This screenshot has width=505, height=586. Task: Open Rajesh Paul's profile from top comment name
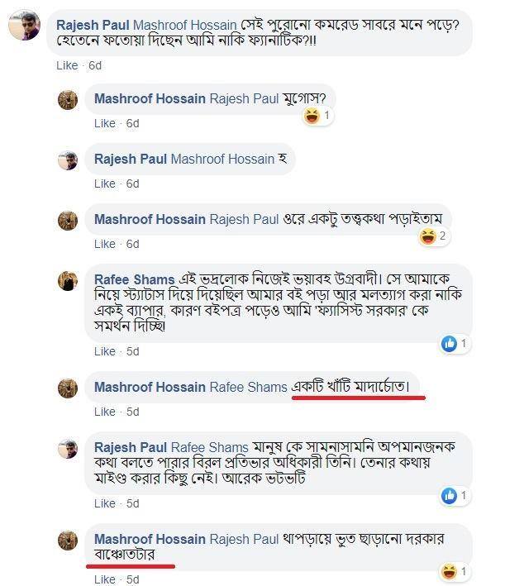tap(93, 25)
